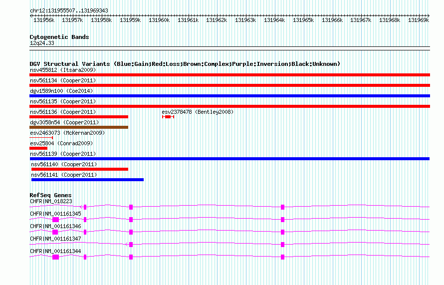
Task: Select the nsv561141 (Cooper2011) blue bar
Action: (x=87, y=180)
